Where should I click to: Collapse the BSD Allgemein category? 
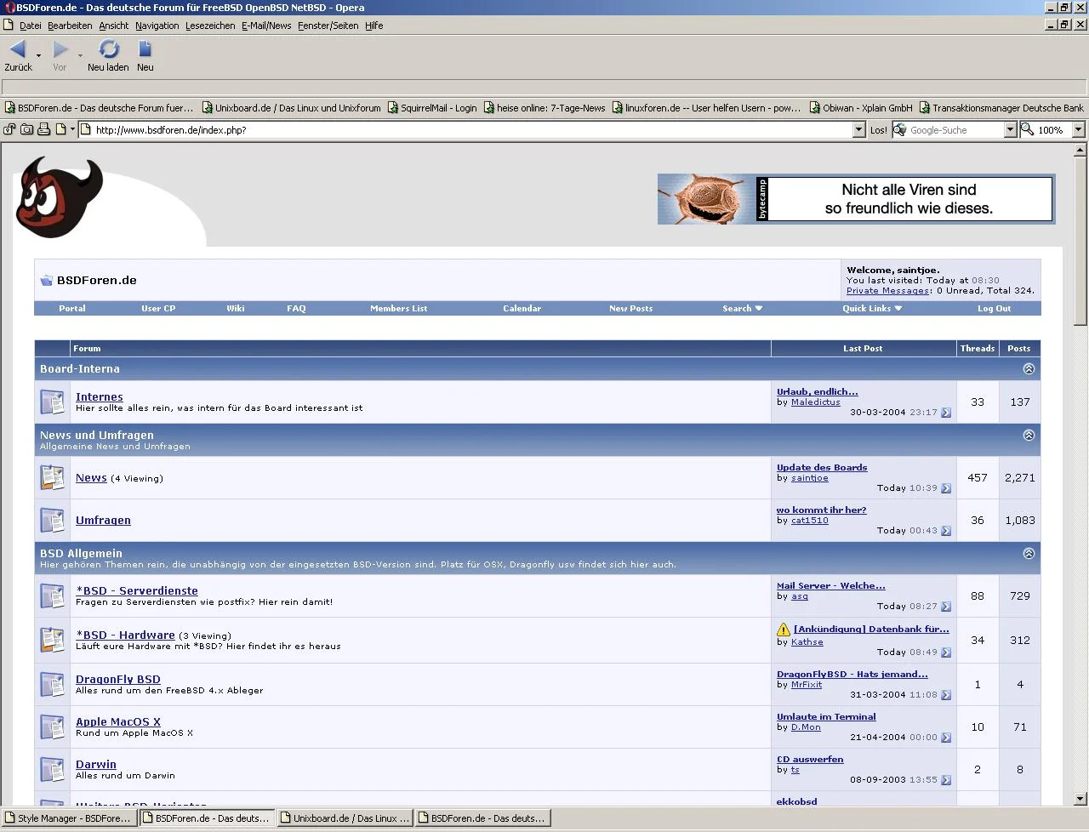(1029, 553)
